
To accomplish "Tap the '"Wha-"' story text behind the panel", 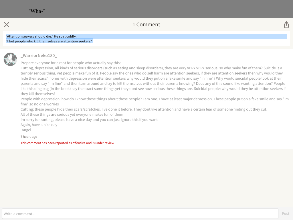I will point(37,11).
